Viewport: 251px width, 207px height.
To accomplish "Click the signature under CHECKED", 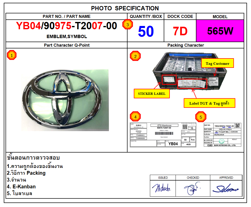I will pyautogui.click(x=192, y=188).
